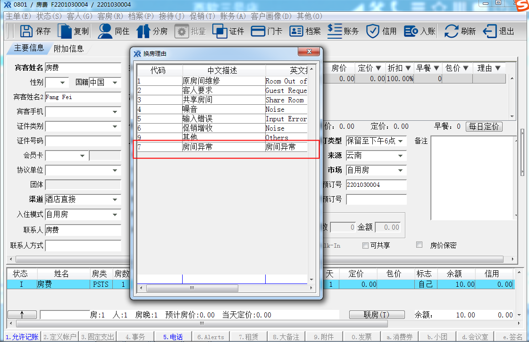Click the 换房理由 dialog horizontal scrollbar
Screen dimensions: 529x342
click(192, 288)
